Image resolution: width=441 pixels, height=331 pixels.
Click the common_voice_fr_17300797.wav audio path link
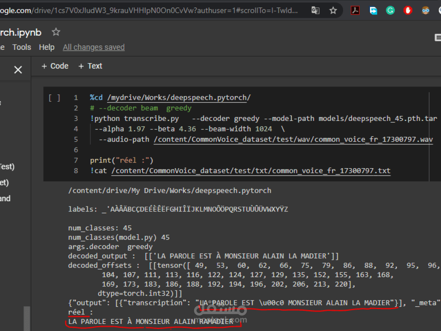[293, 139]
